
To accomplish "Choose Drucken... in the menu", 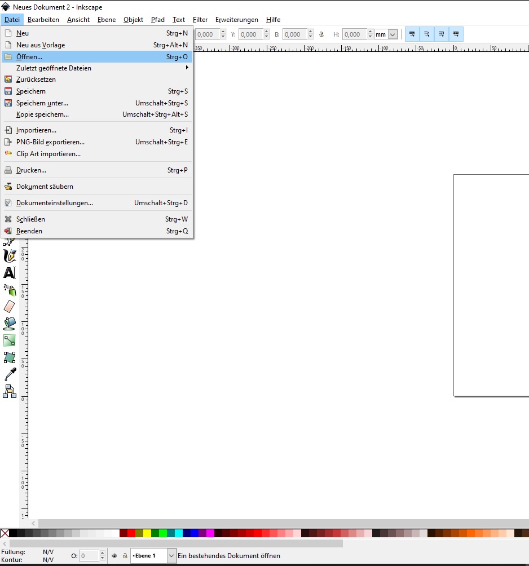I will tap(97, 170).
